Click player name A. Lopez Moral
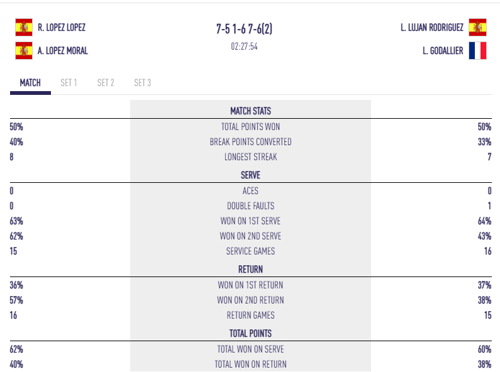 [62, 51]
